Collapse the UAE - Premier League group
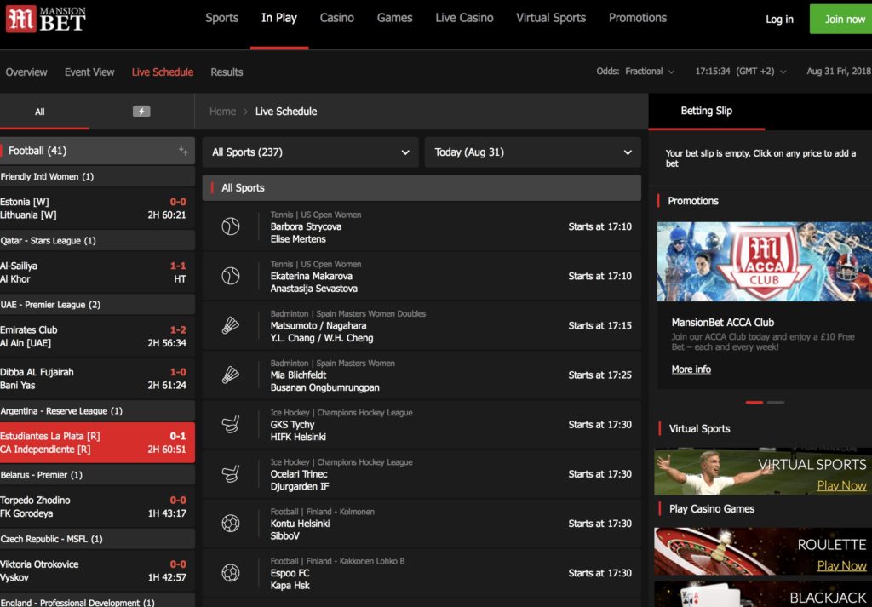The width and height of the screenshot is (872, 607). 97,305
